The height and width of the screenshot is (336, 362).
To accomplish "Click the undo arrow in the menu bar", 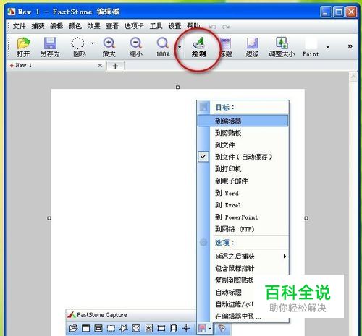I will coord(213,27).
